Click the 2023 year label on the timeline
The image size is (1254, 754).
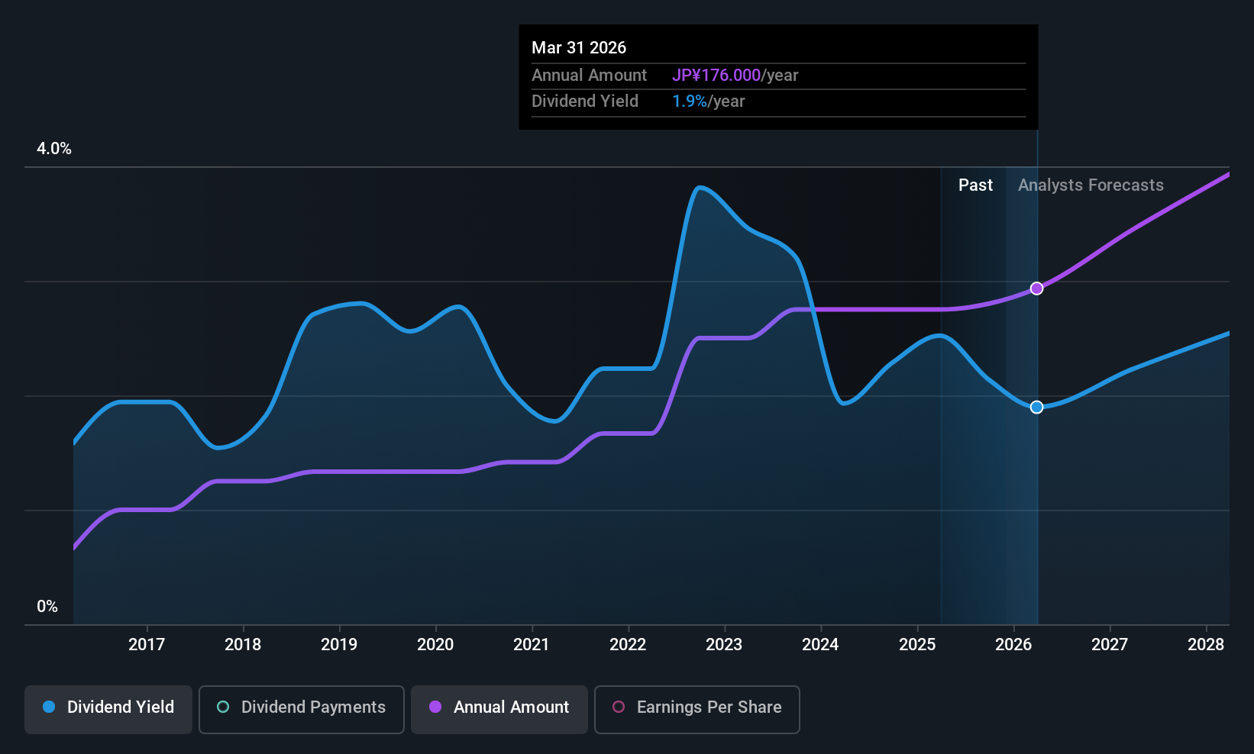(724, 645)
